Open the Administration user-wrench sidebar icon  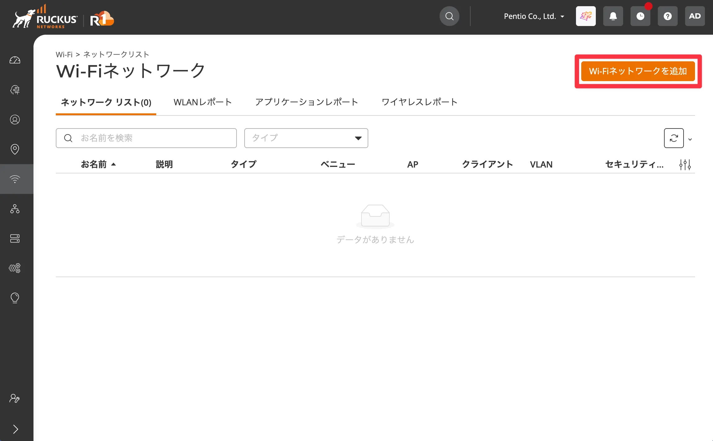15,398
